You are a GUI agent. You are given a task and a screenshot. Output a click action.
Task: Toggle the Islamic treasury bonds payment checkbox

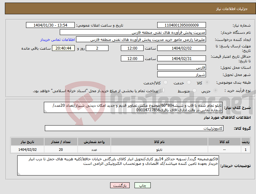coord(163,90)
